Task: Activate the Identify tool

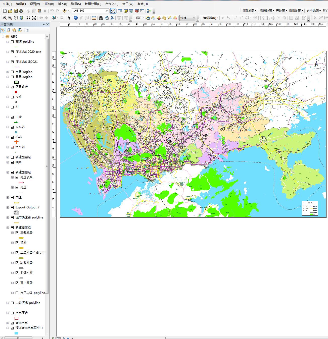Action: click(76, 18)
